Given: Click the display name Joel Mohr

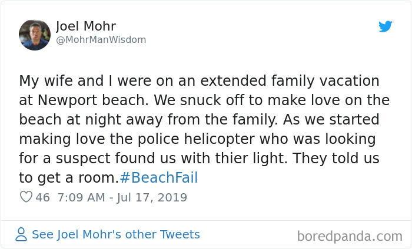Looking at the screenshot, I should pyautogui.click(x=85, y=26).
